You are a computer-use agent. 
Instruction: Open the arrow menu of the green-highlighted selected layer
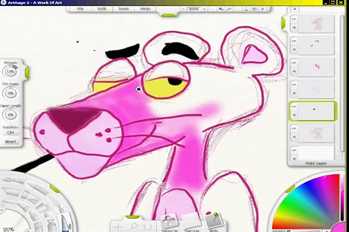tap(294, 115)
